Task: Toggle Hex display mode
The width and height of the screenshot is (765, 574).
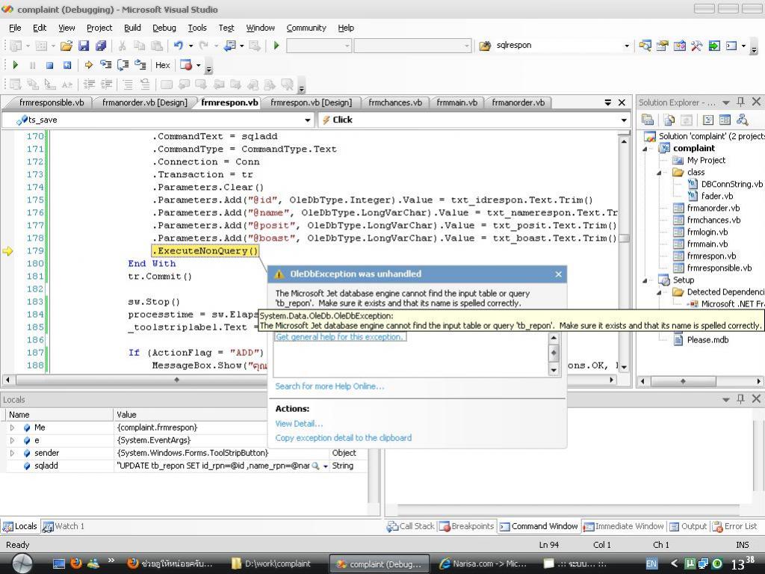Action: (x=162, y=65)
